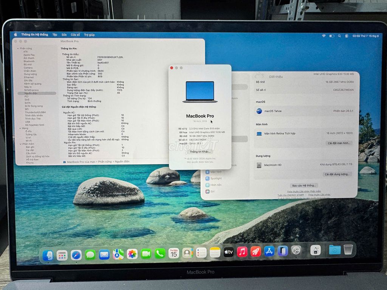
Task: Open Calendar showing 15 in Dock
Action: coord(174,253)
